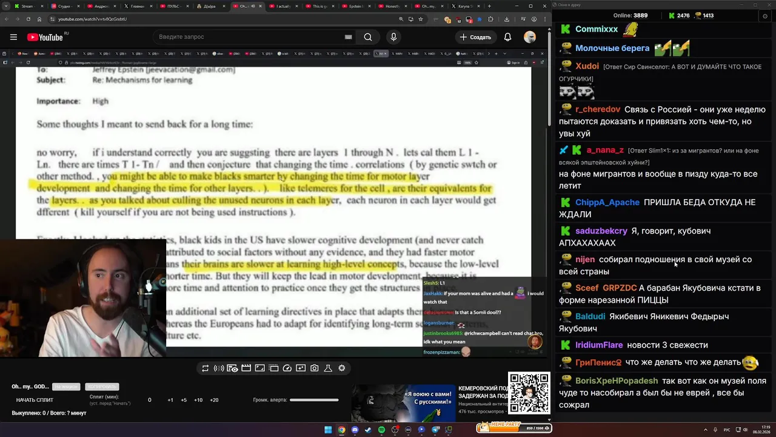Add +1 minute to split

point(170,400)
